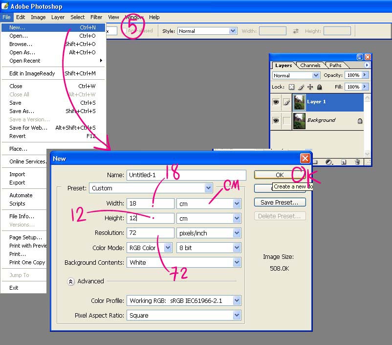392x345 pixels.
Task: Click the create new layer icon
Action: pyautogui.click(x=344, y=161)
